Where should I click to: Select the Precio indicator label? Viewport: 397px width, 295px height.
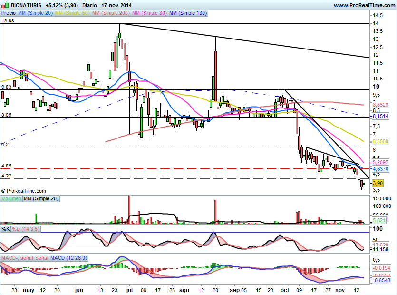(9, 13)
